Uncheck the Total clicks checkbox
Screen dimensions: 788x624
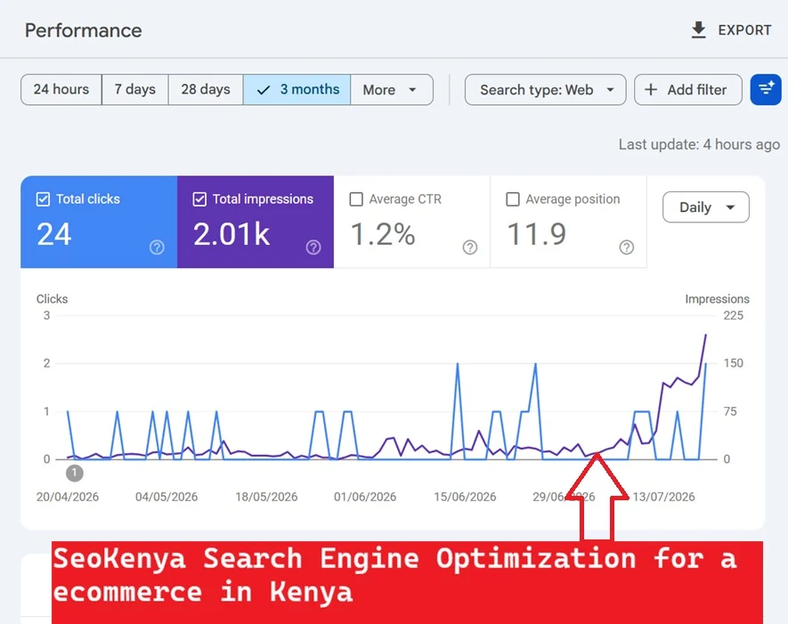[44, 199]
